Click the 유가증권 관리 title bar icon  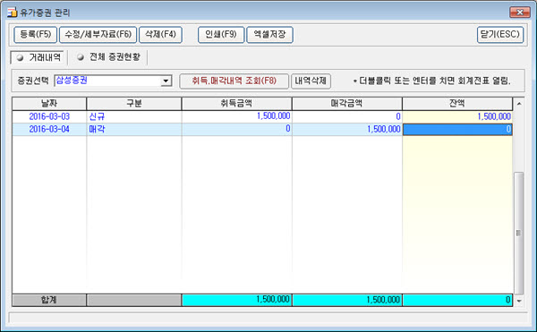tap(13, 13)
